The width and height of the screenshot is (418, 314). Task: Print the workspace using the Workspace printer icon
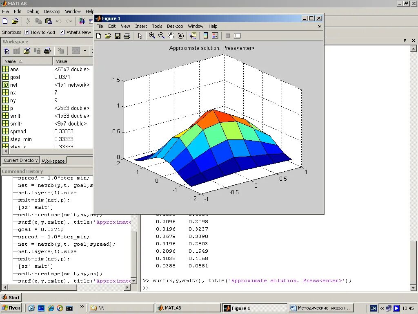click(47, 51)
